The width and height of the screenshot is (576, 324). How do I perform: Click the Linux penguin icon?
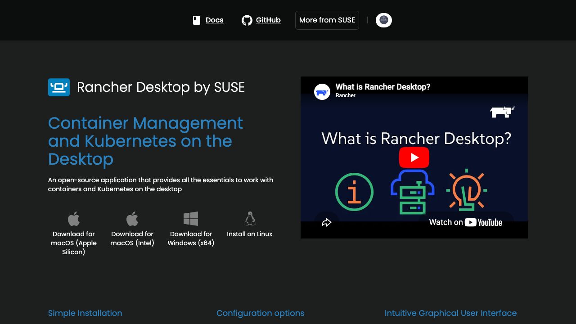[x=250, y=219]
